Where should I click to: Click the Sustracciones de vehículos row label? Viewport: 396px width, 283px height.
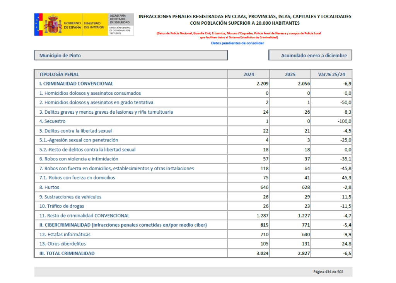click(70, 197)
